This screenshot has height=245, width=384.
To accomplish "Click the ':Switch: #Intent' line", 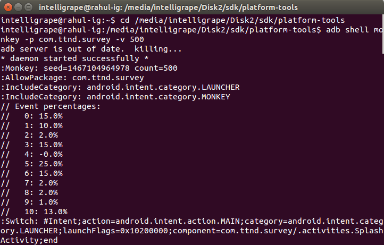I will tap(192, 221).
